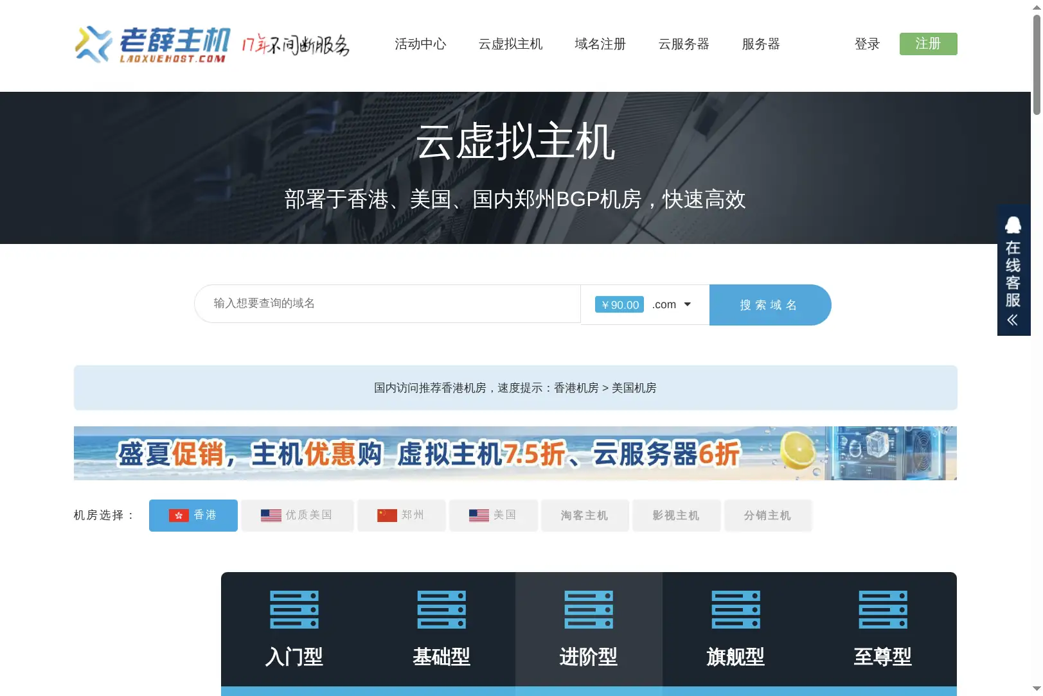Open 活动中心 in the navigation menu
The width and height of the screenshot is (1043, 696).
420,44
